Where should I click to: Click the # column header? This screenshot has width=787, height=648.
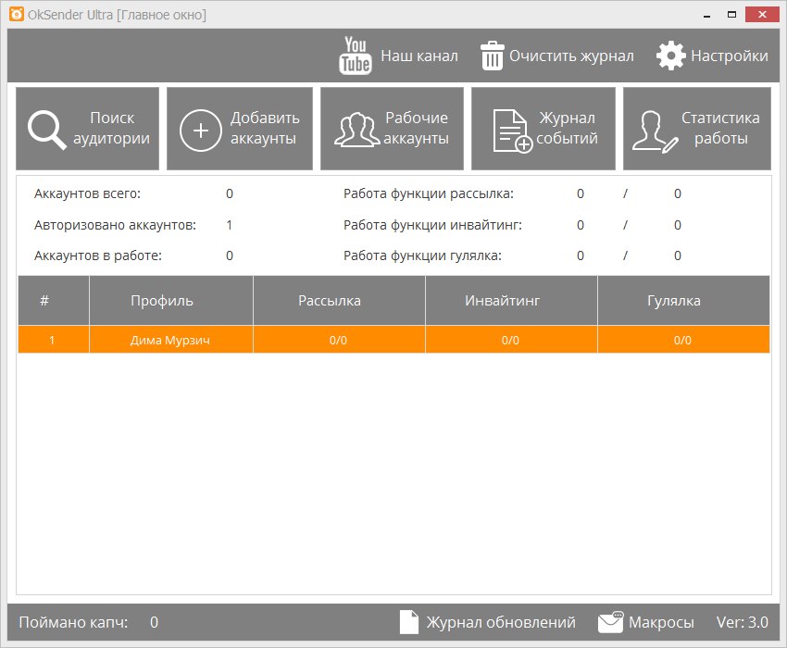(x=54, y=300)
